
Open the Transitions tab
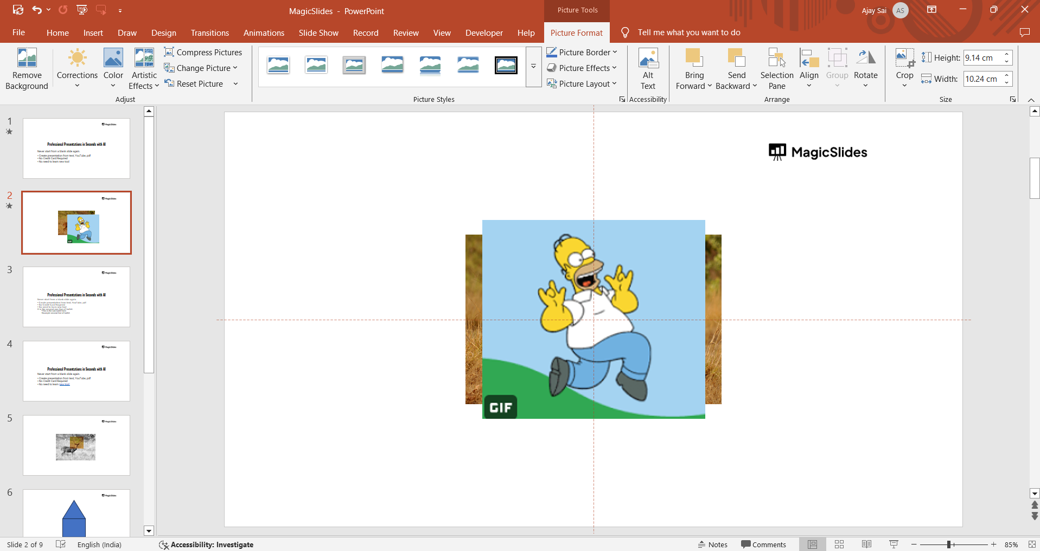[x=209, y=33]
